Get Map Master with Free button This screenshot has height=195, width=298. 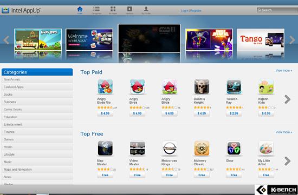105,175
